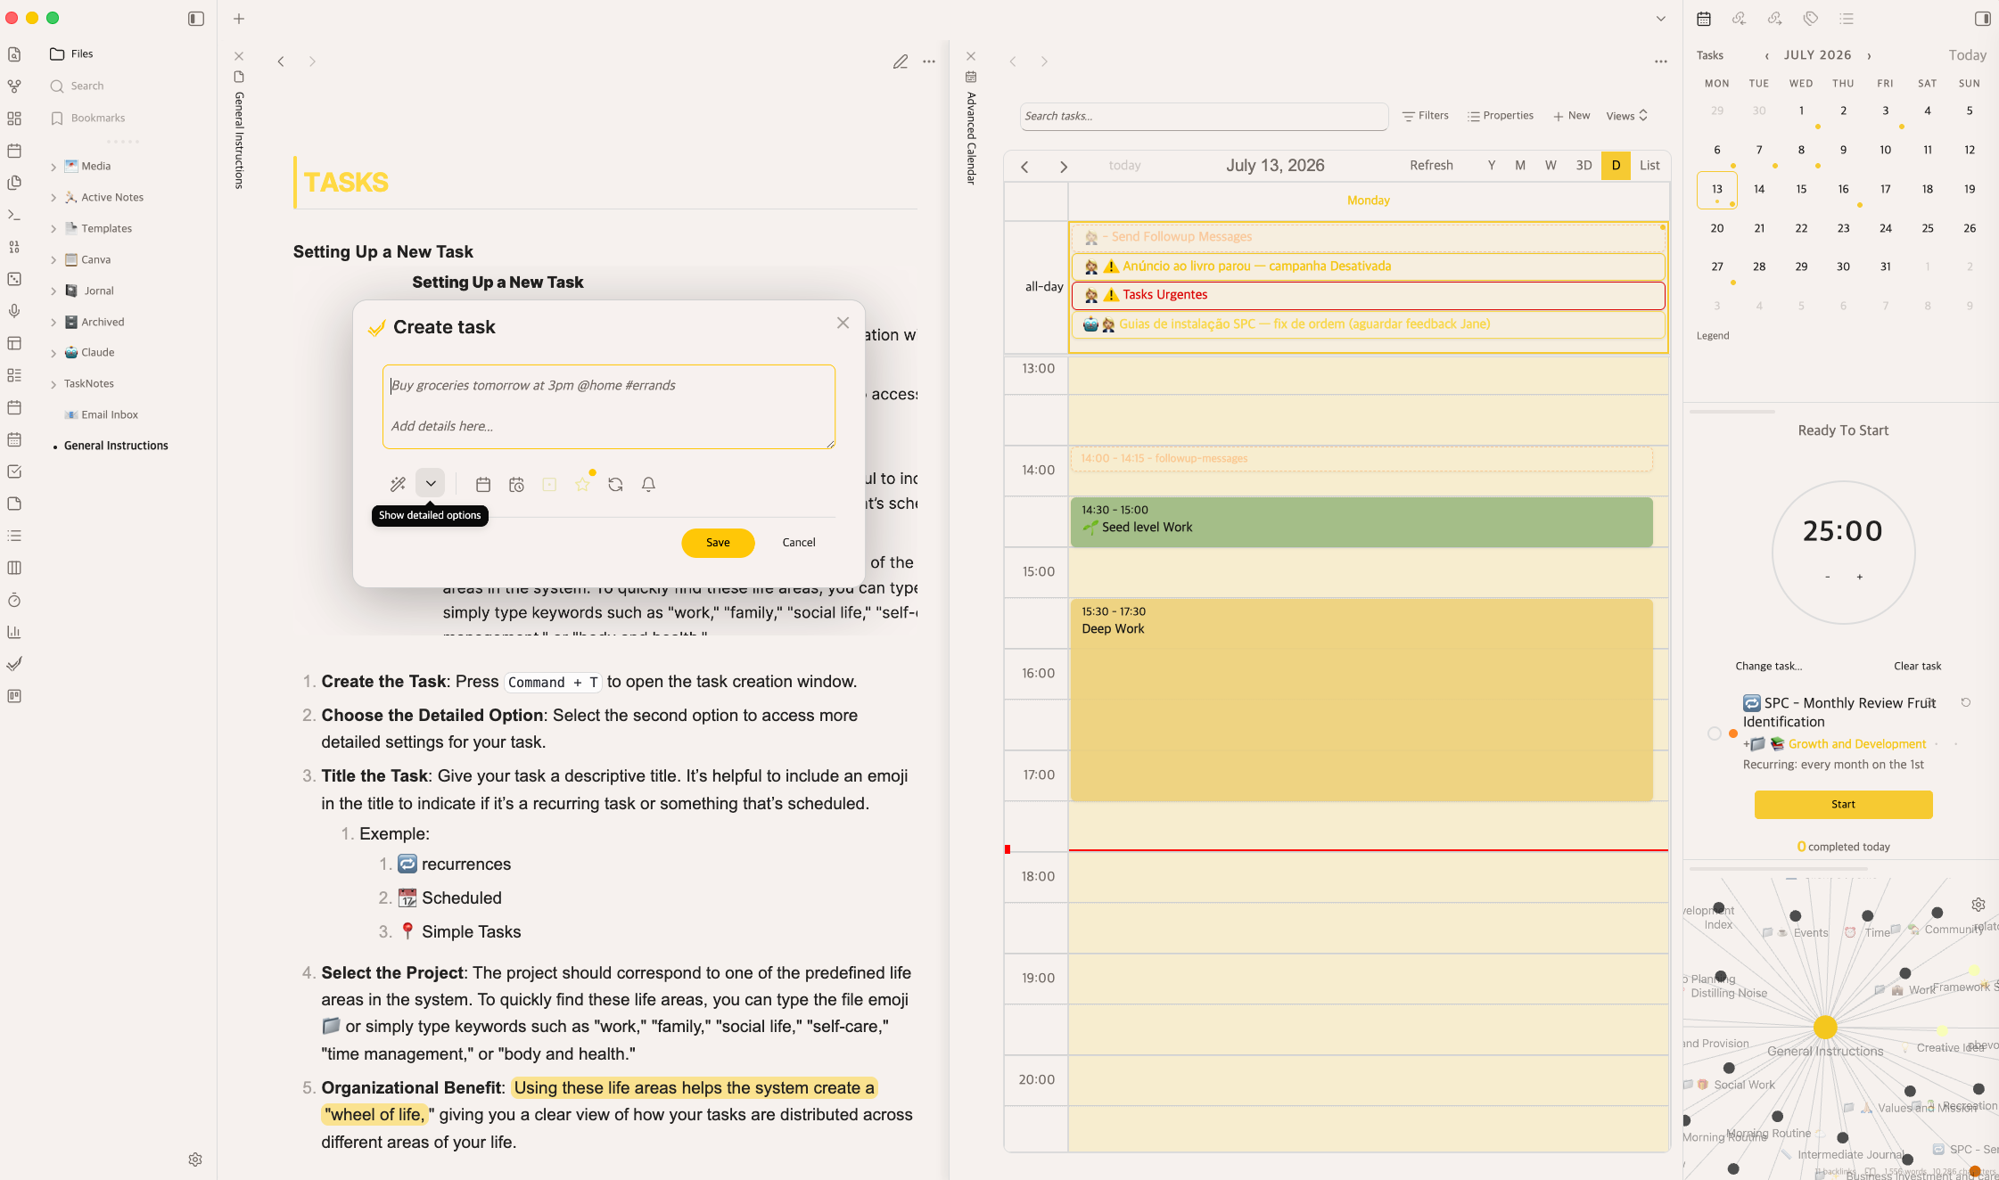Show detailed options chevron in Create task
The image size is (1999, 1180).
tap(431, 483)
